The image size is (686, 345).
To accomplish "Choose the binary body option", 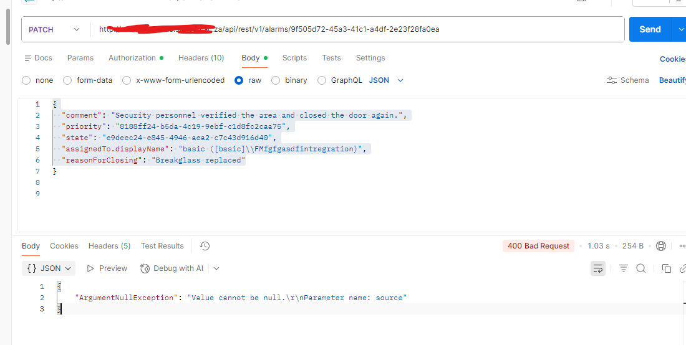I will (276, 80).
